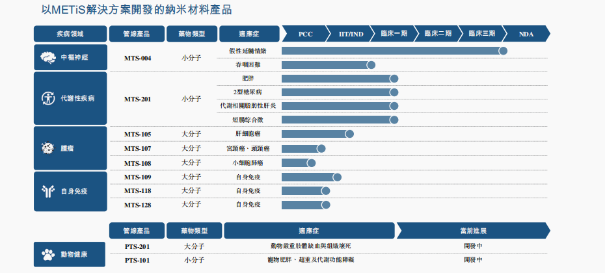Click the tumor cell icon beside 腫瘤
The width and height of the screenshot is (605, 273).
(x=47, y=148)
